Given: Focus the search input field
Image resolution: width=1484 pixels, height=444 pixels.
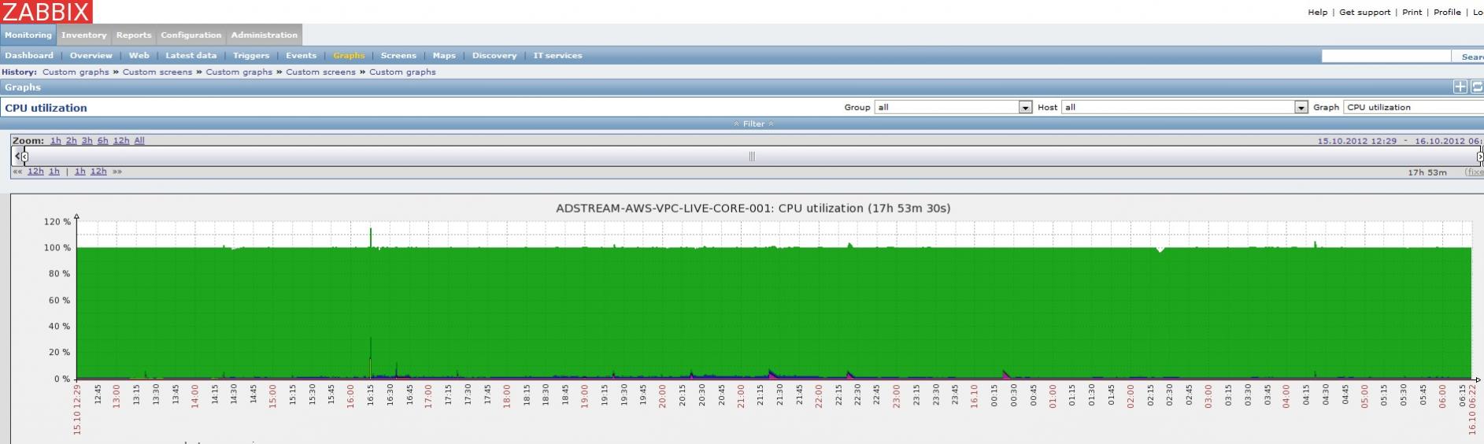Looking at the screenshot, I should [x=1386, y=56].
